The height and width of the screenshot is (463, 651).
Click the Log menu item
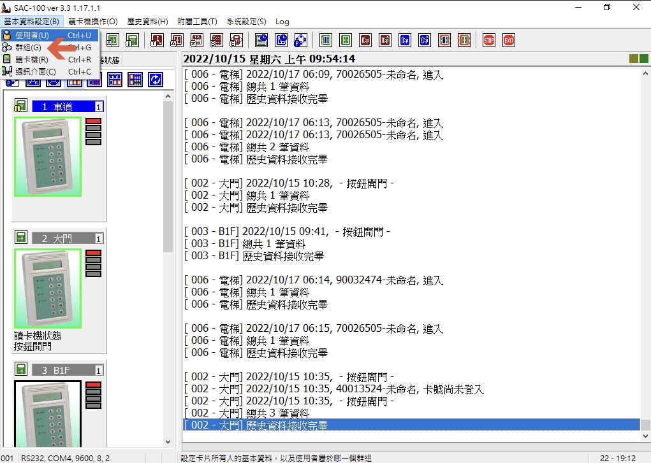282,22
